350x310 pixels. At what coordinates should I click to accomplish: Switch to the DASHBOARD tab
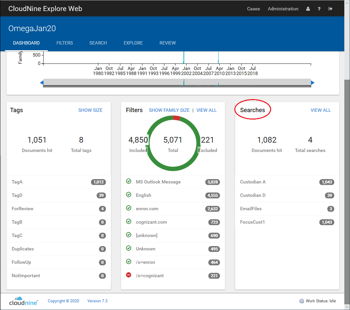(26, 43)
